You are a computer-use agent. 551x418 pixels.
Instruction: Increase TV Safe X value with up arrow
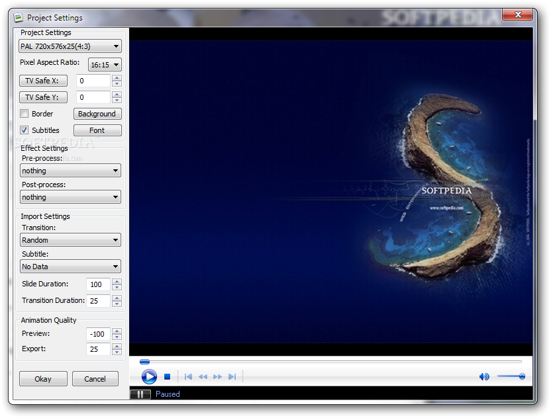(x=117, y=78)
